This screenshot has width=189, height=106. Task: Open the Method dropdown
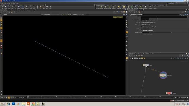pos(148,23)
